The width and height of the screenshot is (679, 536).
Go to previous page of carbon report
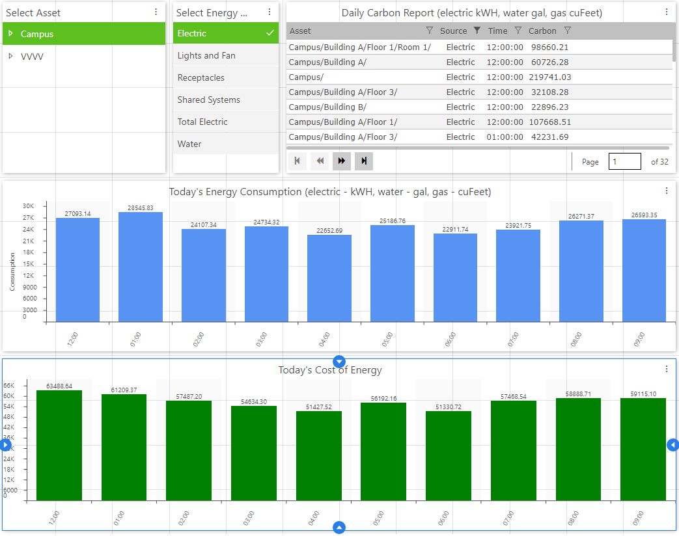tap(320, 161)
